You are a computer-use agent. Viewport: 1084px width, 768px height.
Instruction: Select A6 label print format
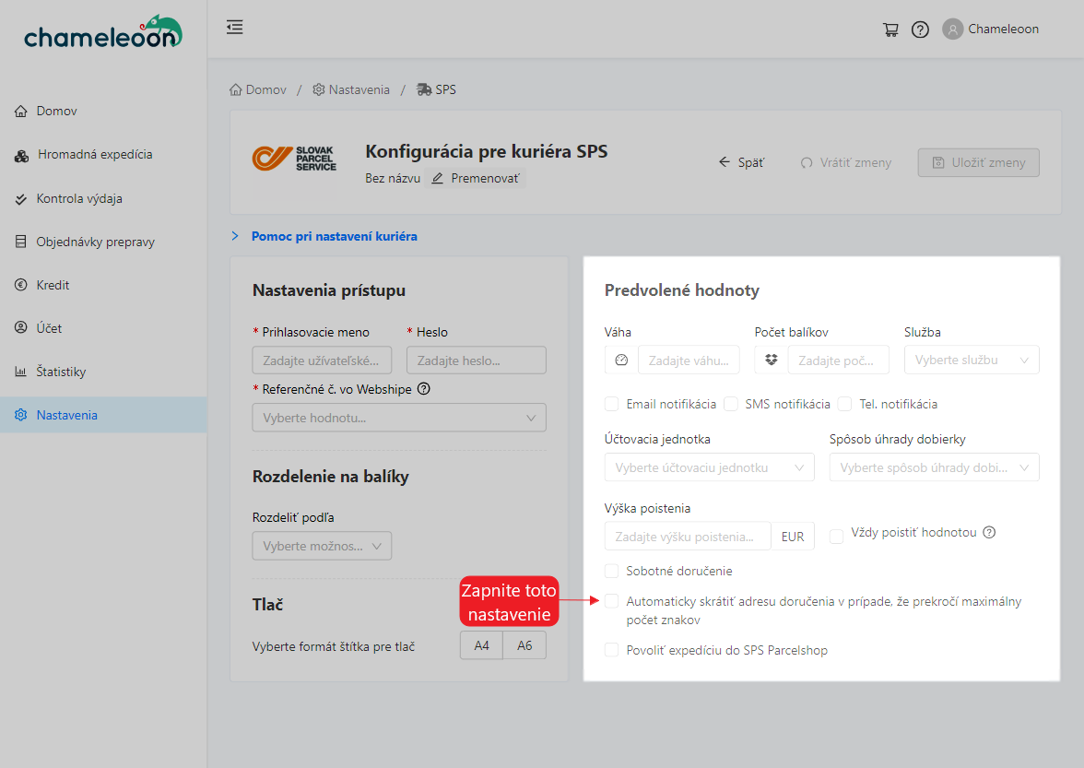[524, 645]
